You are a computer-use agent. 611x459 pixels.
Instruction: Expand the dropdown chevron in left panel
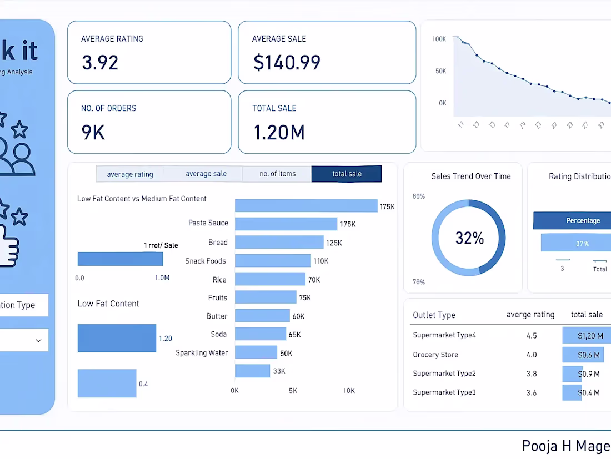pos(38,340)
